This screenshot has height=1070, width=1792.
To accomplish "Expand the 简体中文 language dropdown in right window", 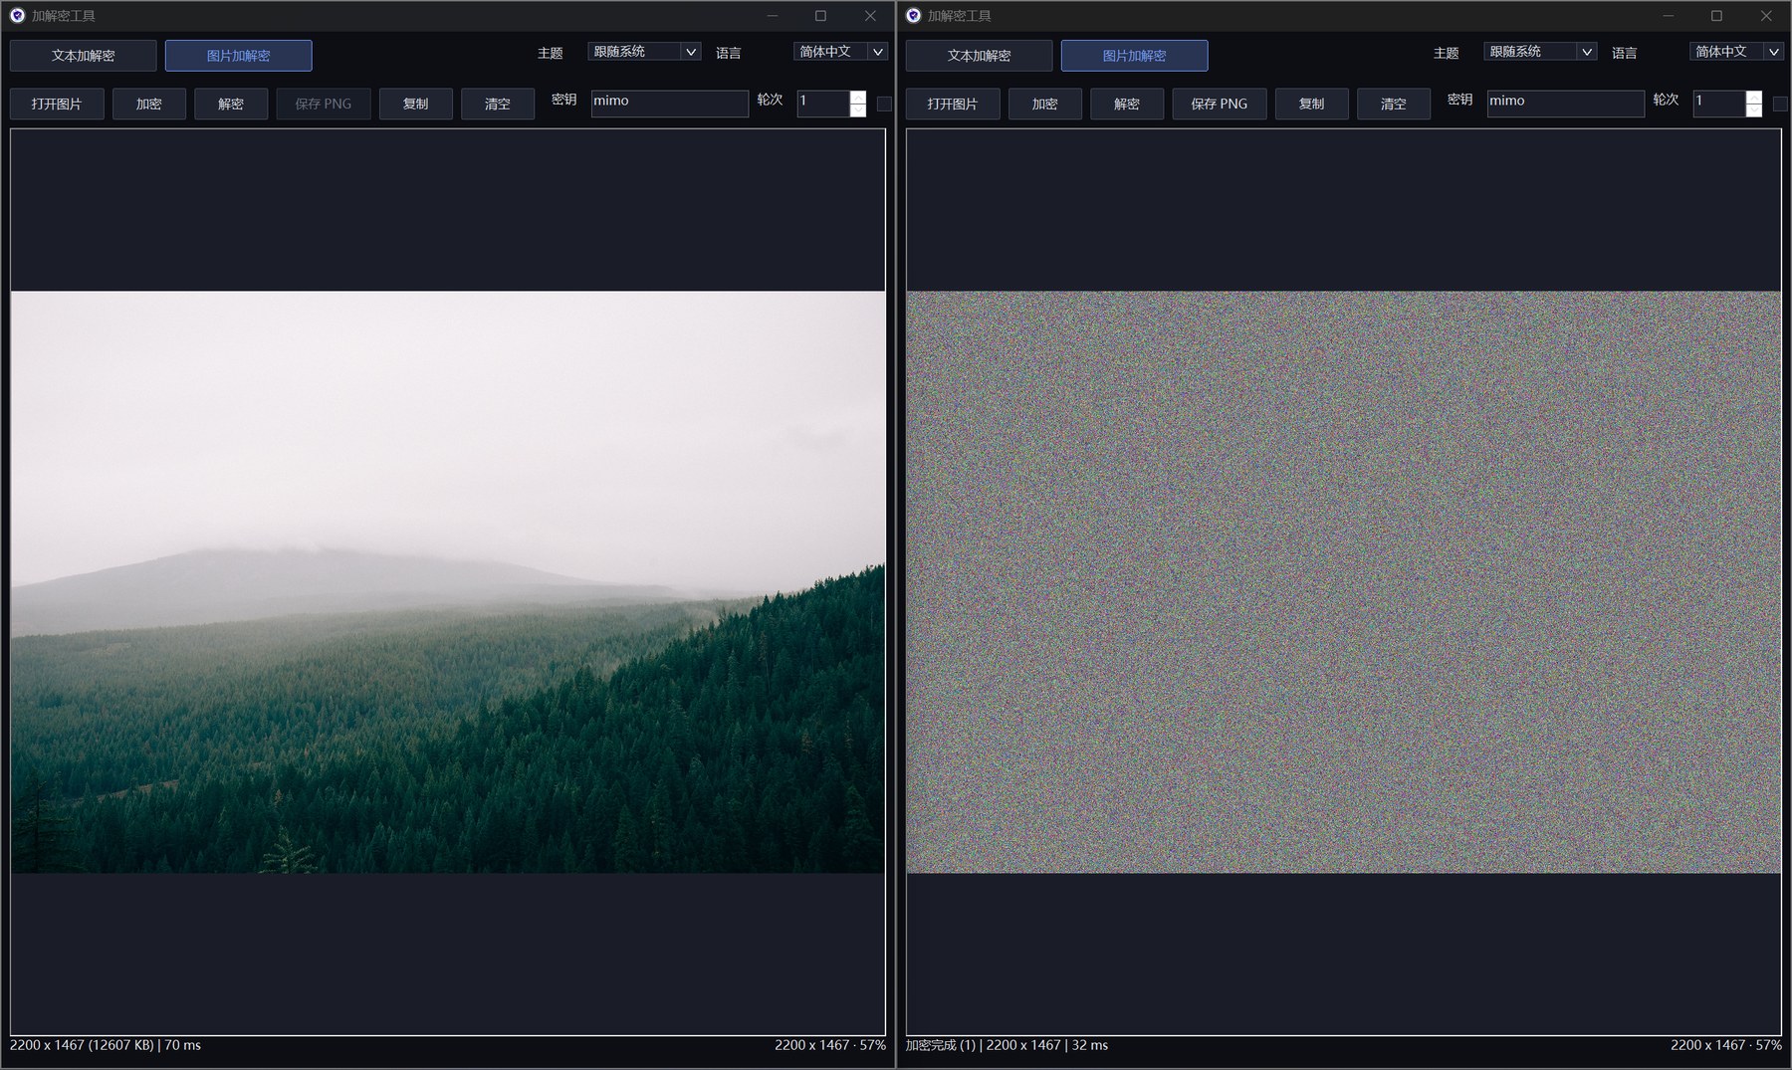I will (1736, 52).
